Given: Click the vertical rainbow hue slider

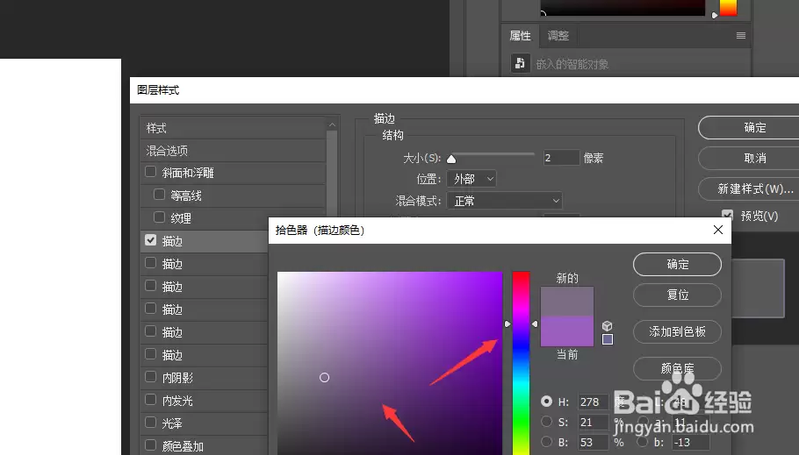Looking at the screenshot, I should [521, 363].
